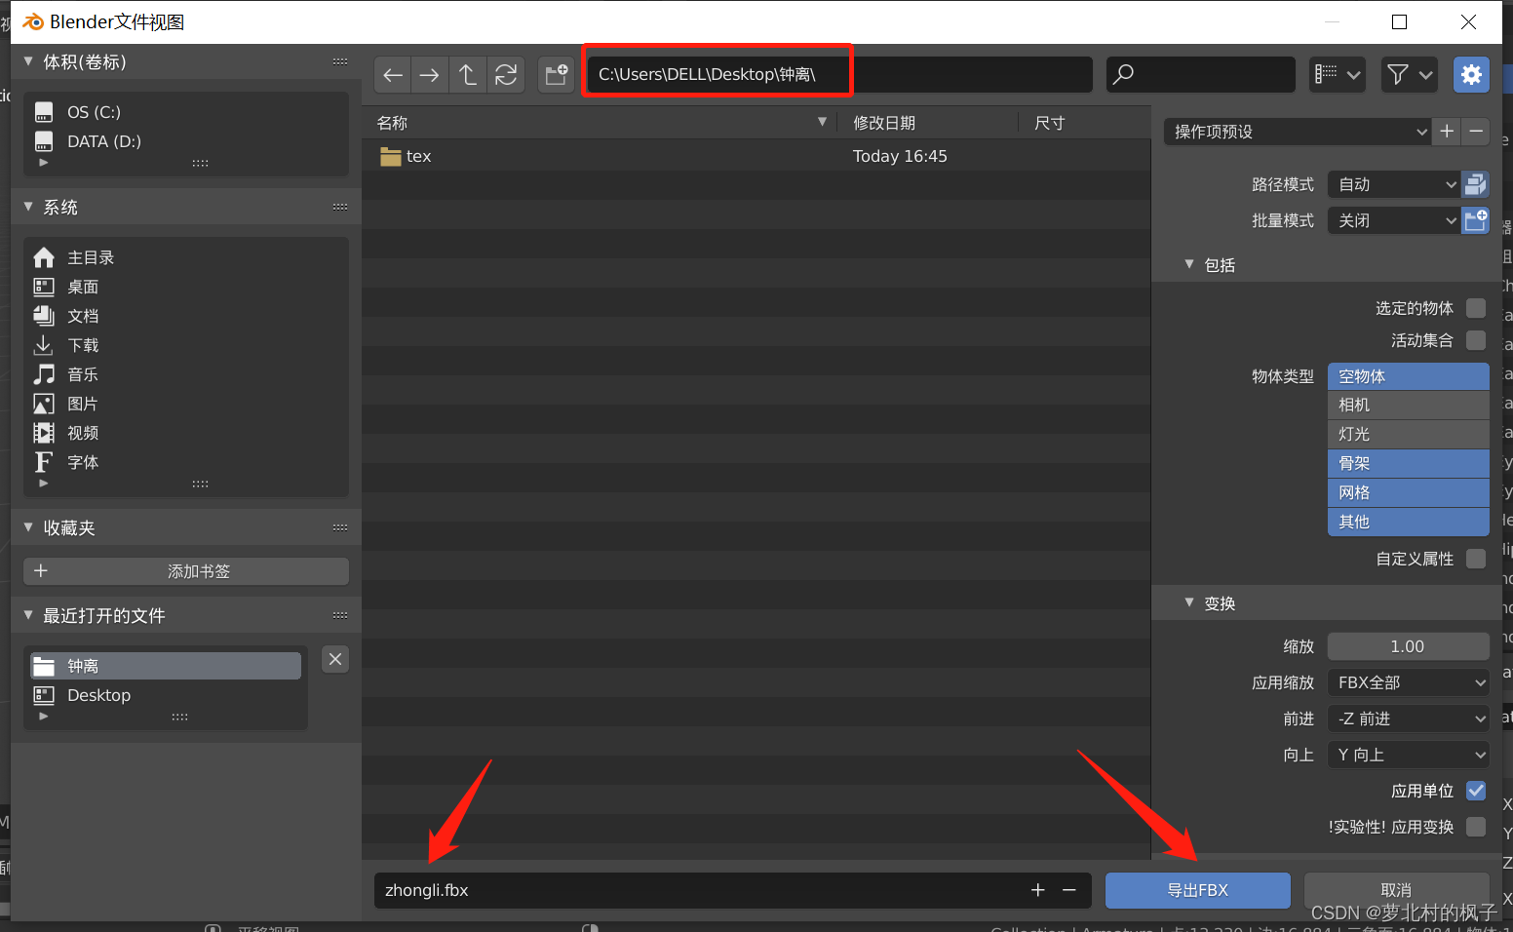Image resolution: width=1513 pixels, height=932 pixels.
Task: Sort by 名称 column header
Action: 600,123
